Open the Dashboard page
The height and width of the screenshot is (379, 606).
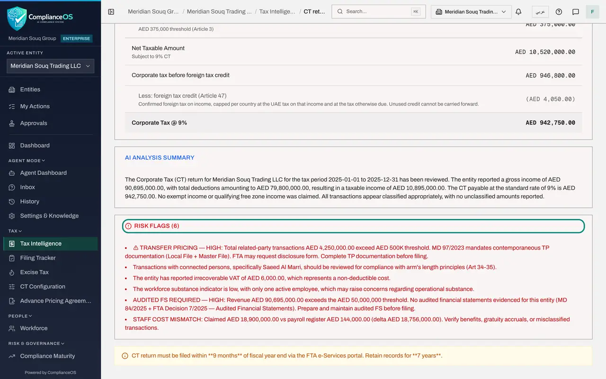point(50,145)
